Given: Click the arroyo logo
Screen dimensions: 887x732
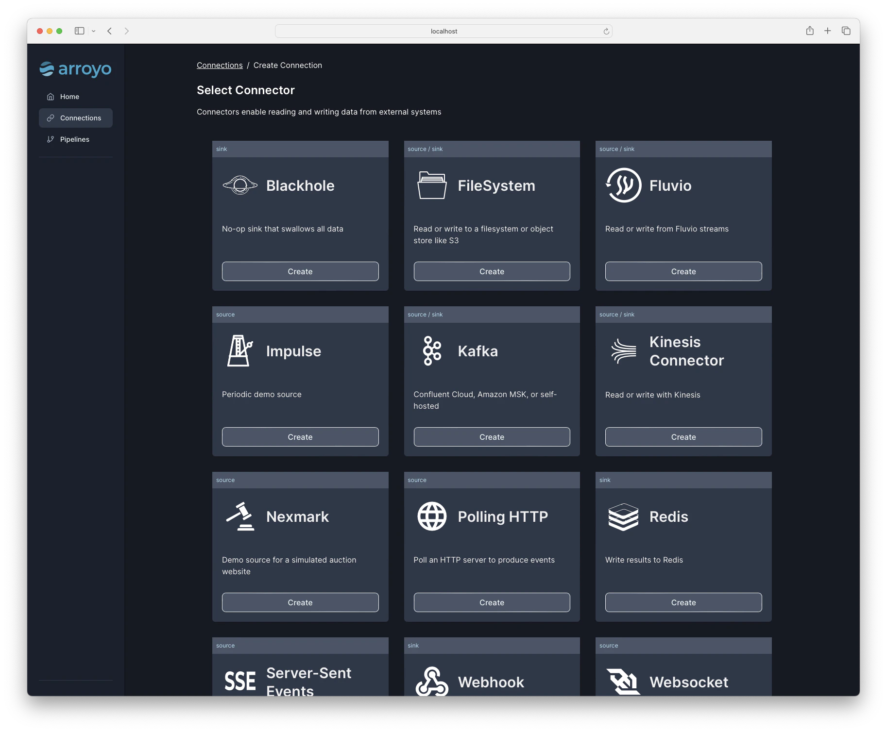Looking at the screenshot, I should [x=75, y=69].
